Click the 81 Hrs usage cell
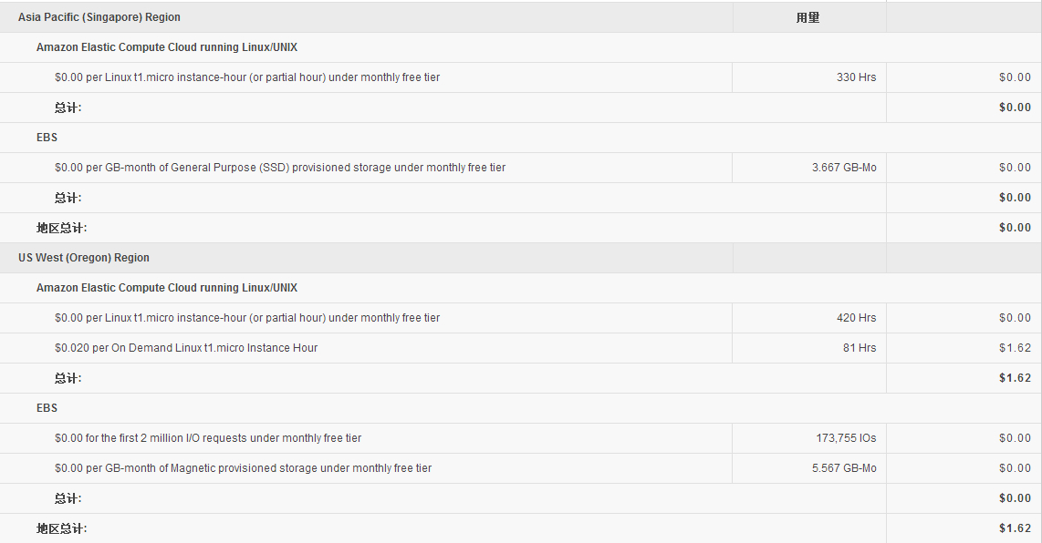1042x543 pixels. [860, 347]
